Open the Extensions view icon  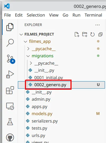(10, 90)
